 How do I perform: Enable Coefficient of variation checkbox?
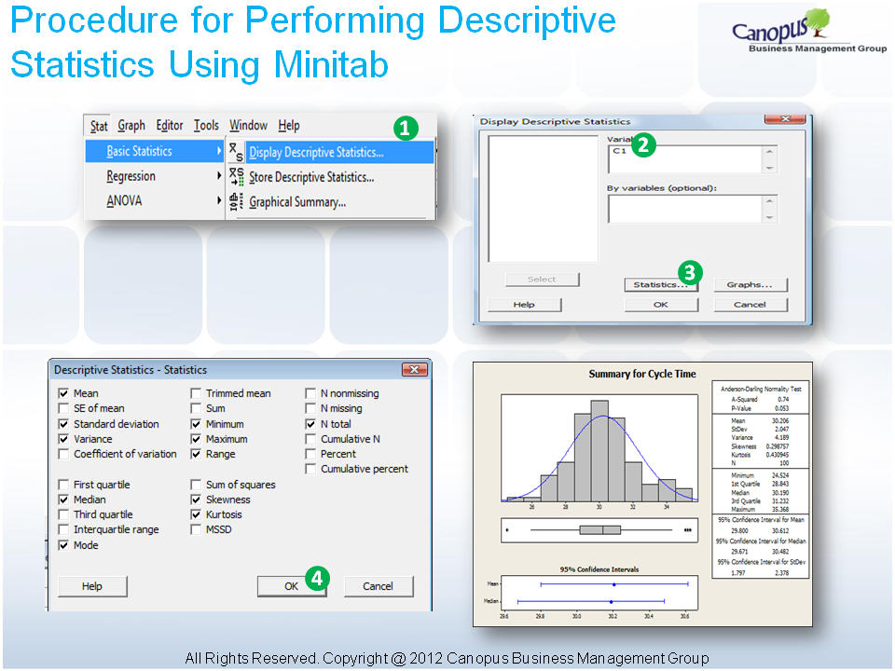pos(64,454)
